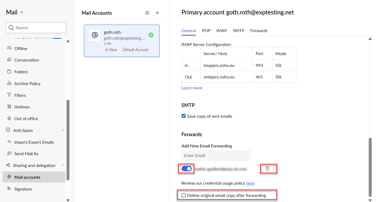Click the Offline icon in sidebar
This screenshot has width=384, height=202.
click(x=9, y=48)
